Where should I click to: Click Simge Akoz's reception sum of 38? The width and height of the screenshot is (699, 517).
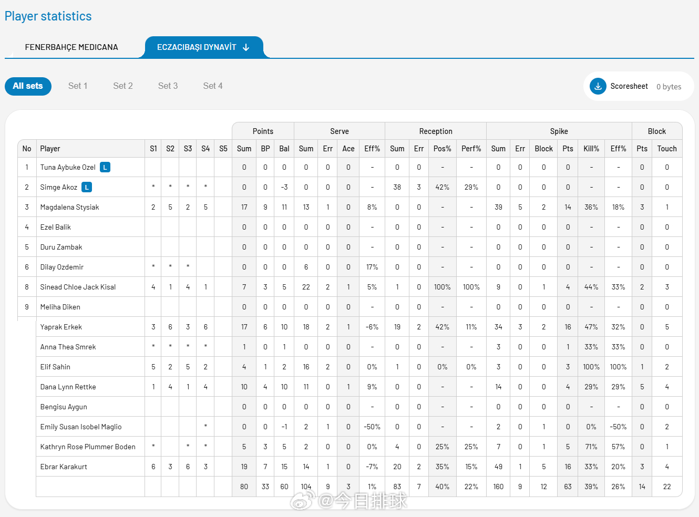(397, 188)
